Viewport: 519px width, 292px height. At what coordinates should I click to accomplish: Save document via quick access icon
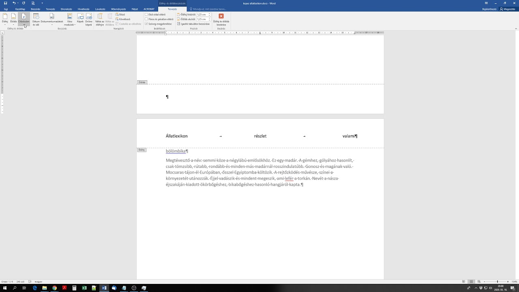pyautogui.click(x=5, y=3)
